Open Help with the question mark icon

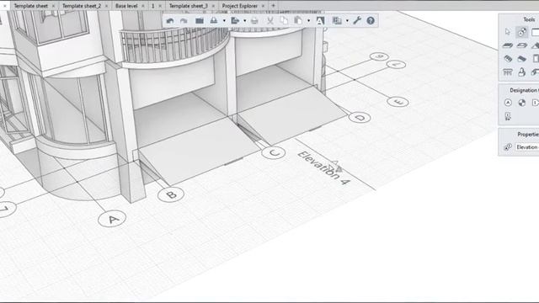pyautogui.click(x=371, y=21)
